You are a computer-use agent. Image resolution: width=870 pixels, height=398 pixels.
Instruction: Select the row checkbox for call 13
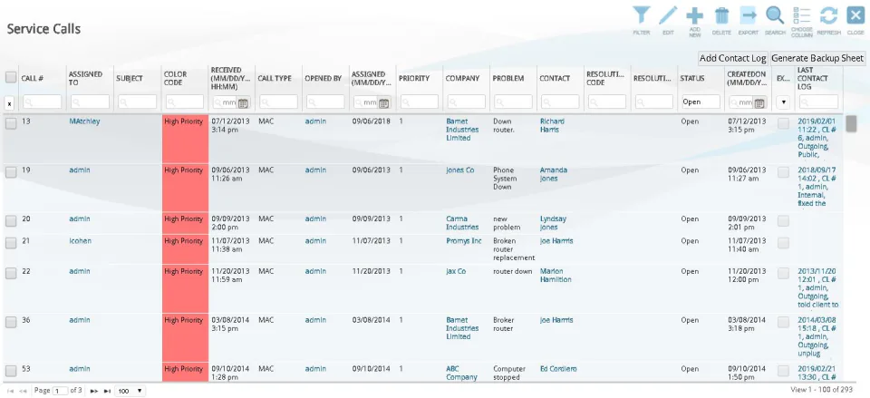click(11, 124)
